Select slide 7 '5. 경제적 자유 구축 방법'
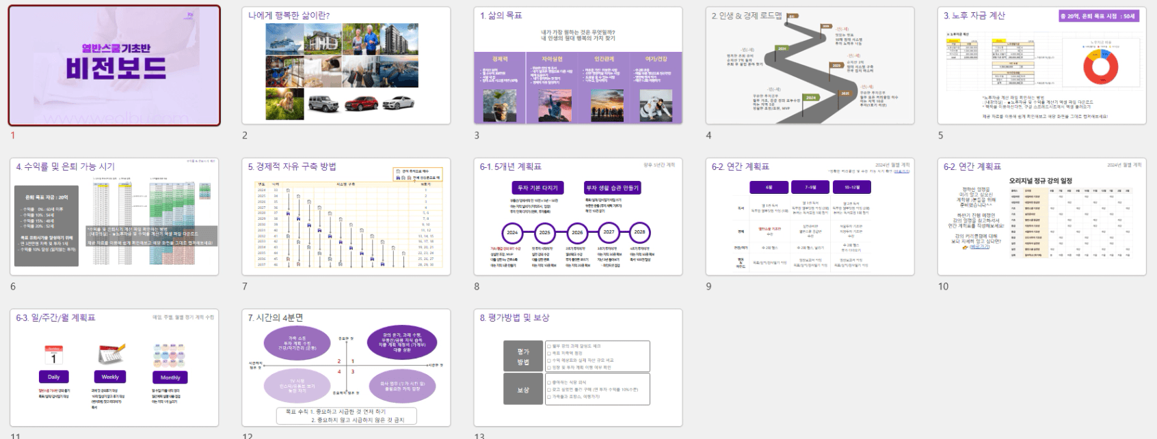This screenshot has height=439, width=1157. point(346,216)
